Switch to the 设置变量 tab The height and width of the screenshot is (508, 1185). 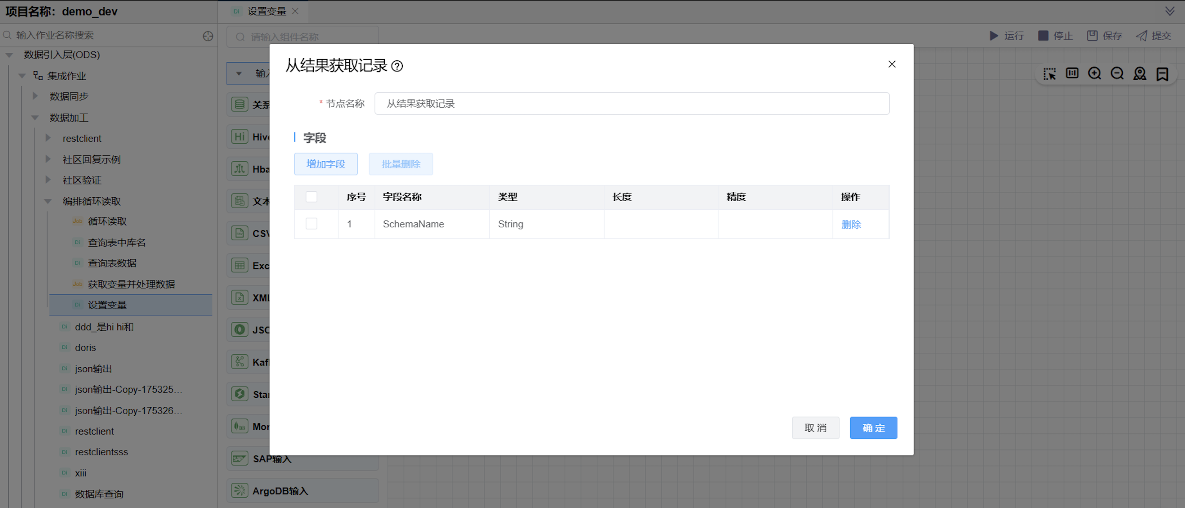[x=266, y=11]
